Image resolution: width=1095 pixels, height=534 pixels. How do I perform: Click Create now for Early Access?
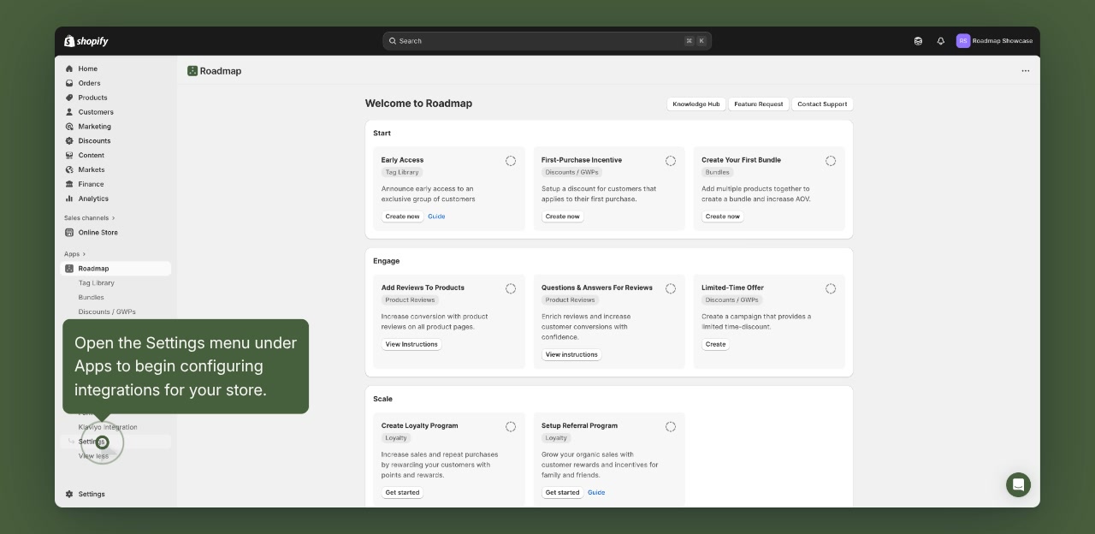pos(402,217)
